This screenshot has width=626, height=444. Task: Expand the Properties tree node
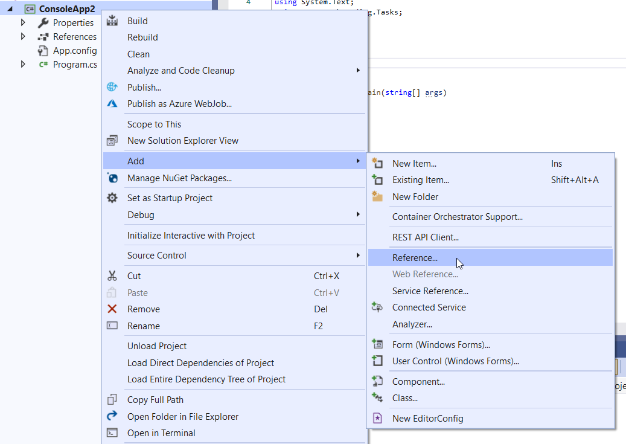[x=23, y=22]
